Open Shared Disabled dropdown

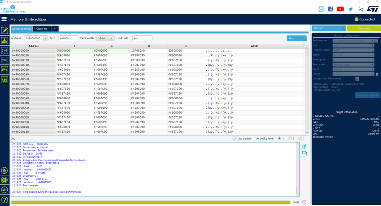pyautogui.click(x=353, y=74)
